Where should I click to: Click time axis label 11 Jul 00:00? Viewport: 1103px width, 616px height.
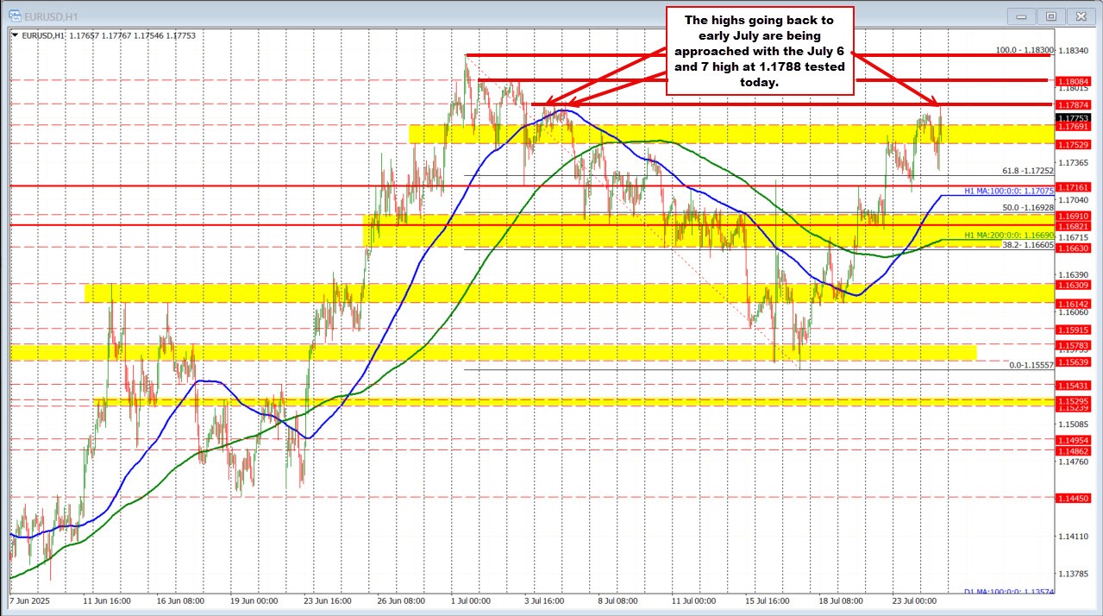point(692,600)
